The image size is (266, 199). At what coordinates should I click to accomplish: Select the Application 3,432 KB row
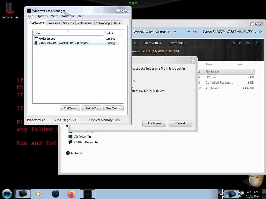coord(226,88)
